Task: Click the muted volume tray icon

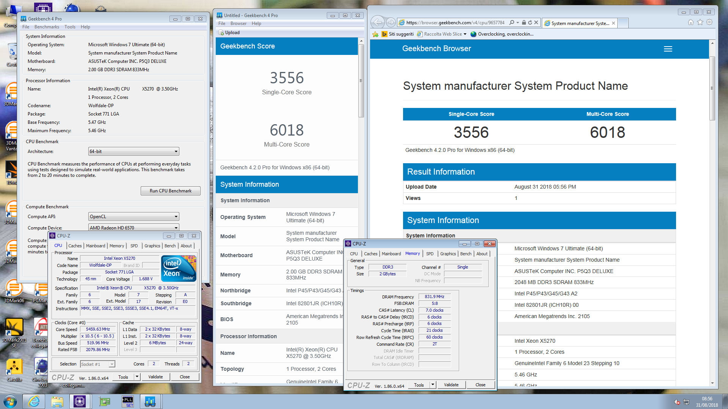Action: pos(677,402)
